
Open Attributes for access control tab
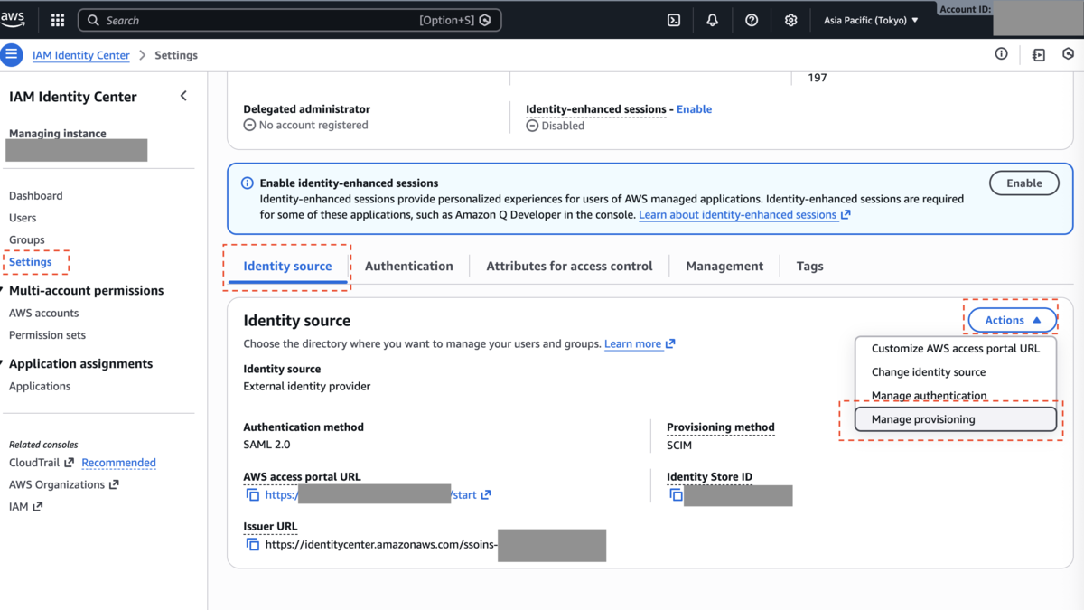pos(569,266)
